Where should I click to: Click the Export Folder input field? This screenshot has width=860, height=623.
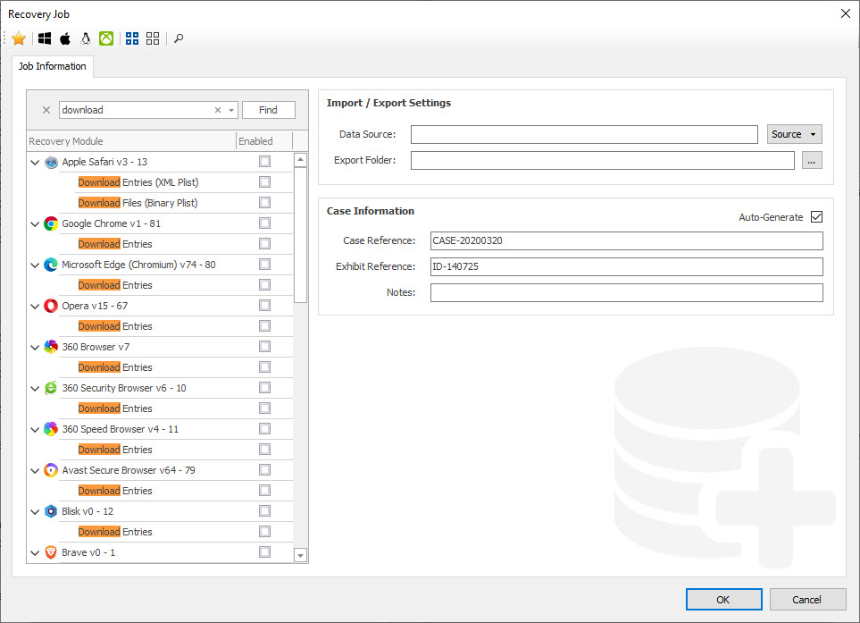tap(602, 160)
